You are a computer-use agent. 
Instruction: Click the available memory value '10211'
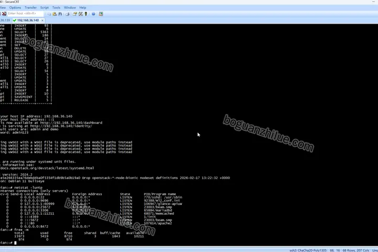point(139,236)
